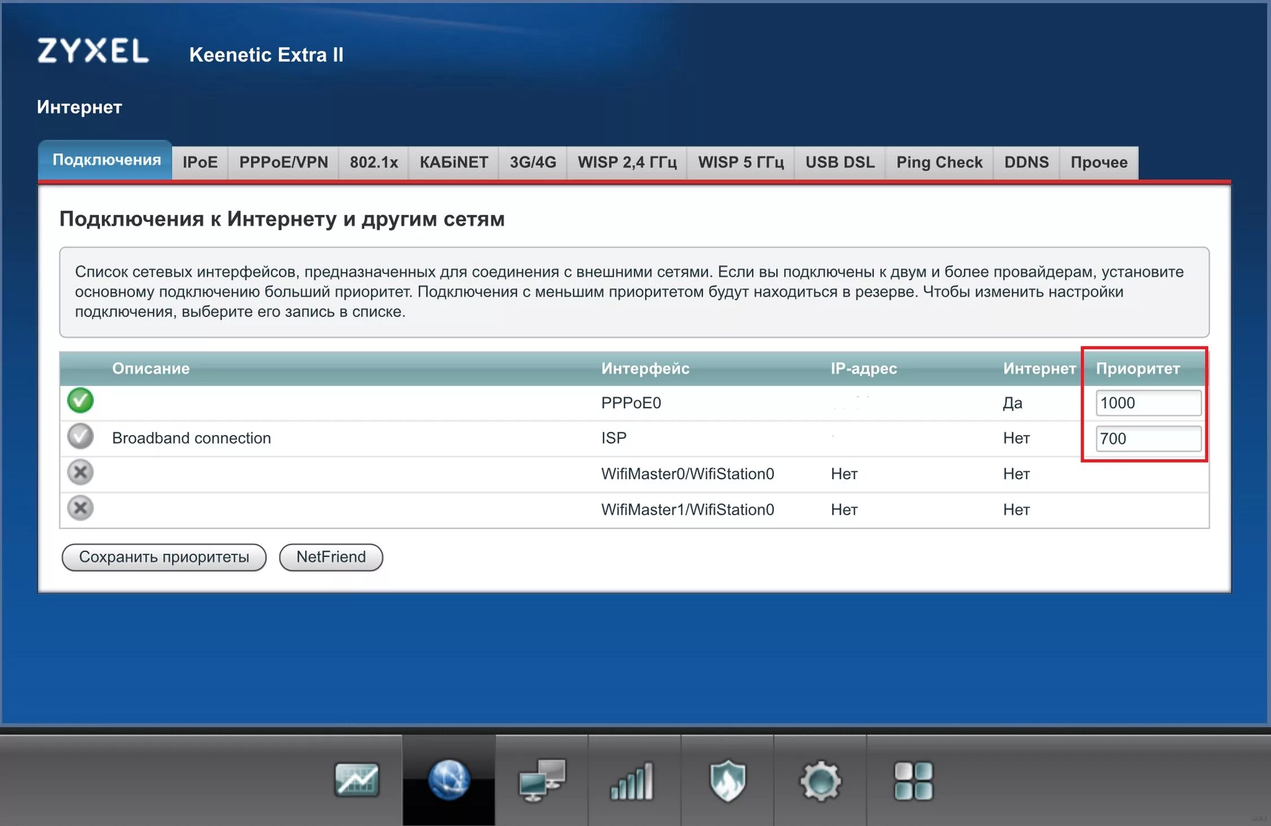The height and width of the screenshot is (826, 1271).
Task: Click the priority field showing 1000
Action: coord(1147,403)
